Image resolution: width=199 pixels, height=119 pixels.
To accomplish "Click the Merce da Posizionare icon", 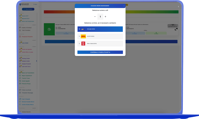I will [20, 21].
